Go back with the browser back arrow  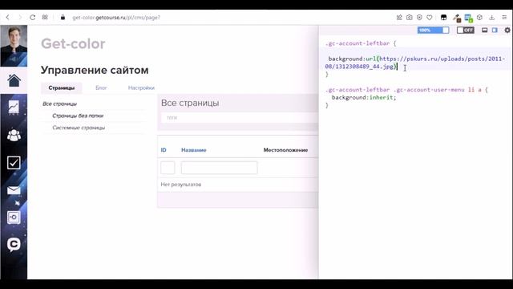[8, 18]
